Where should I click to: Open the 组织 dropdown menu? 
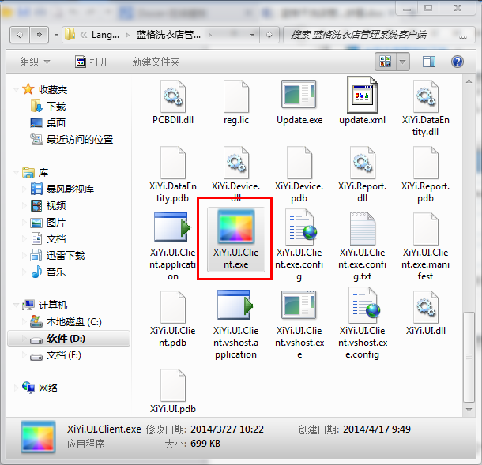coord(35,62)
